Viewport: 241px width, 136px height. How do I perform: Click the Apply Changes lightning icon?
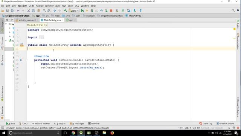[x=87, y=11]
